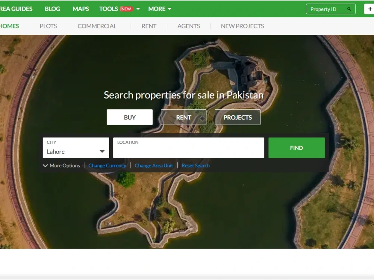Focus the Location input field

(188, 147)
